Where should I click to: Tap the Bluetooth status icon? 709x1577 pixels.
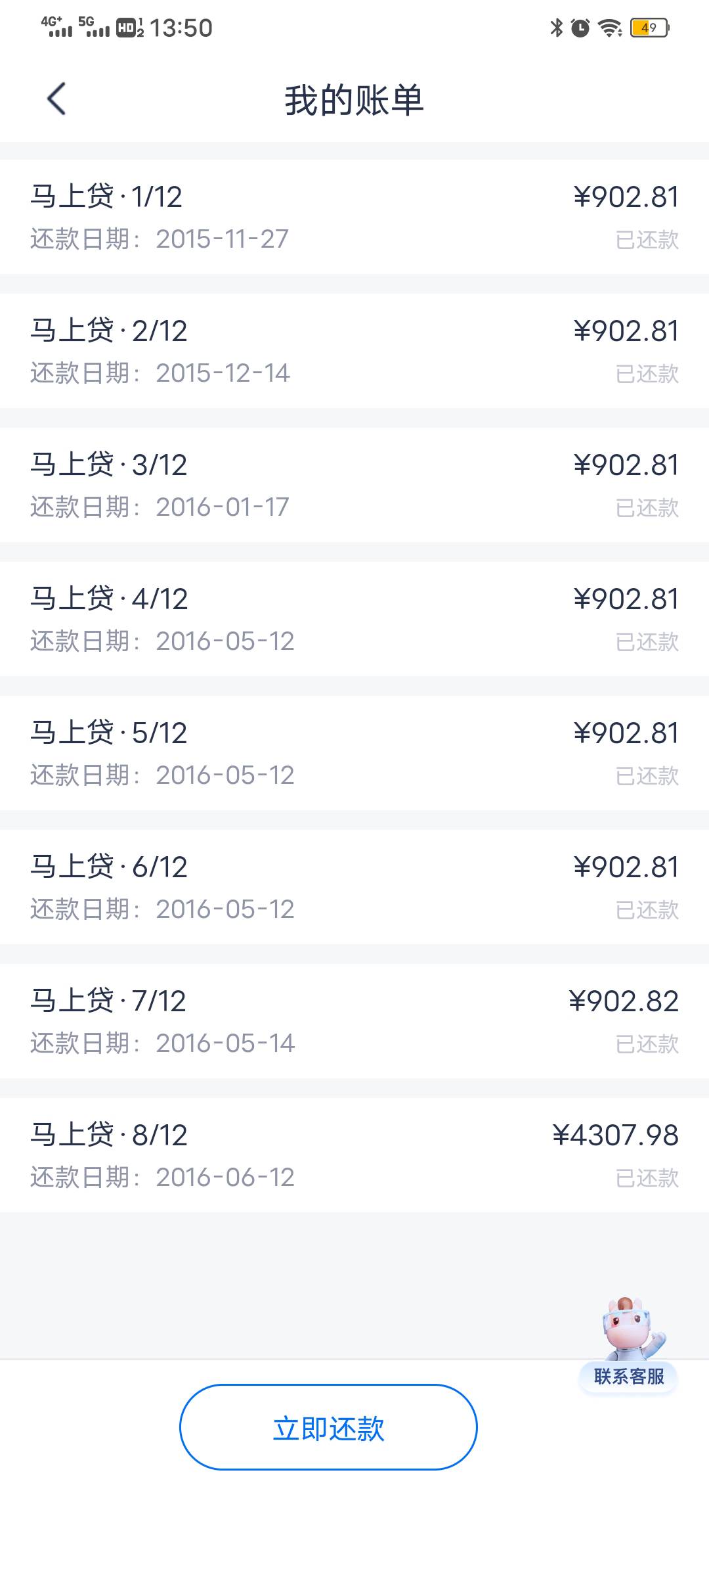[x=557, y=28]
